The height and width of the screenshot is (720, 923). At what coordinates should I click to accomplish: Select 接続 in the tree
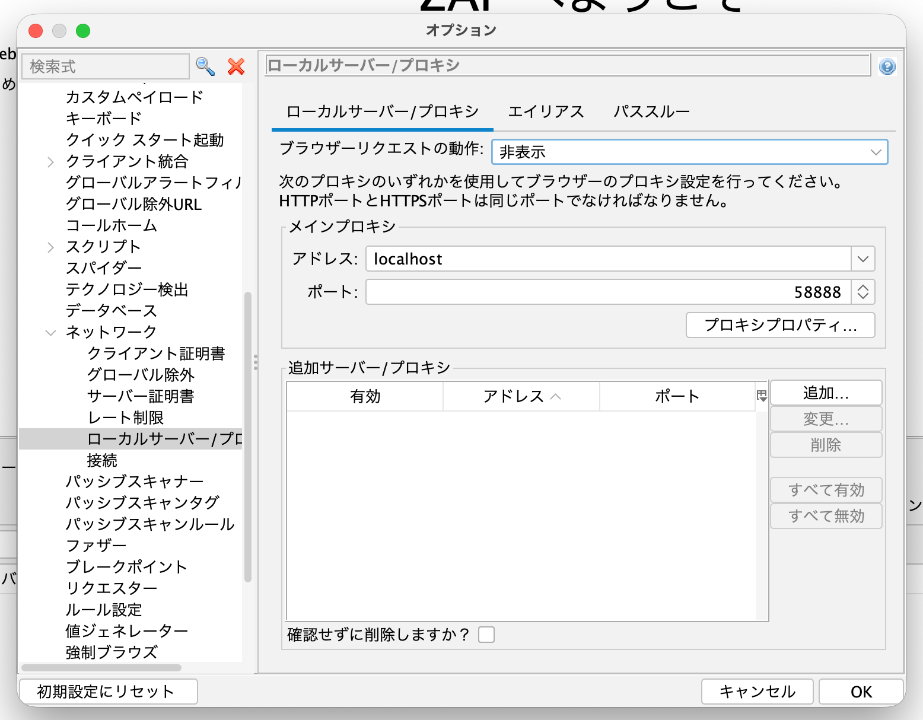coord(103,460)
